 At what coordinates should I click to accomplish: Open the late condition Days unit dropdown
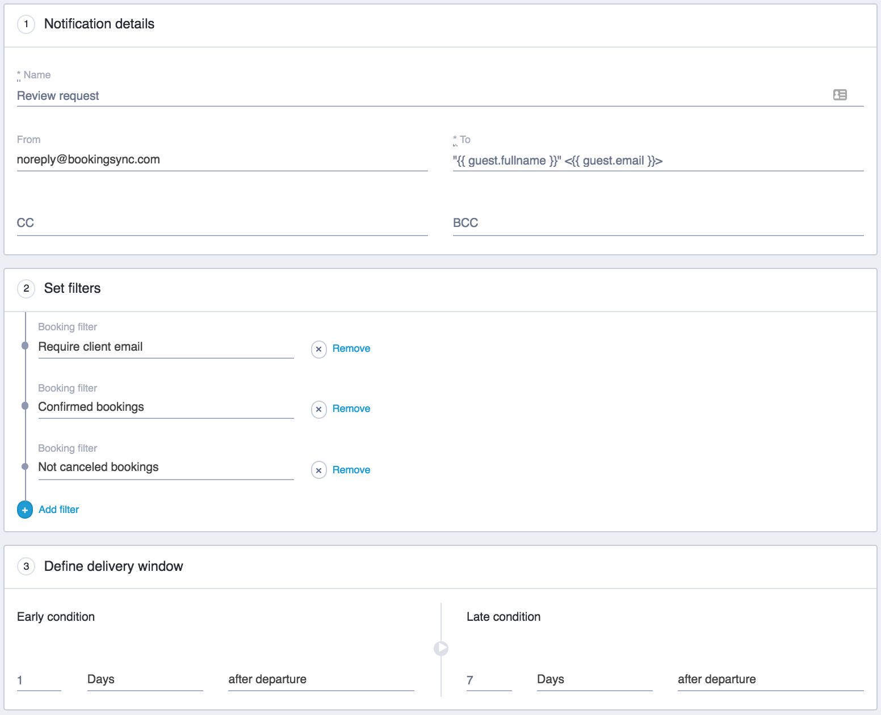click(594, 679)
